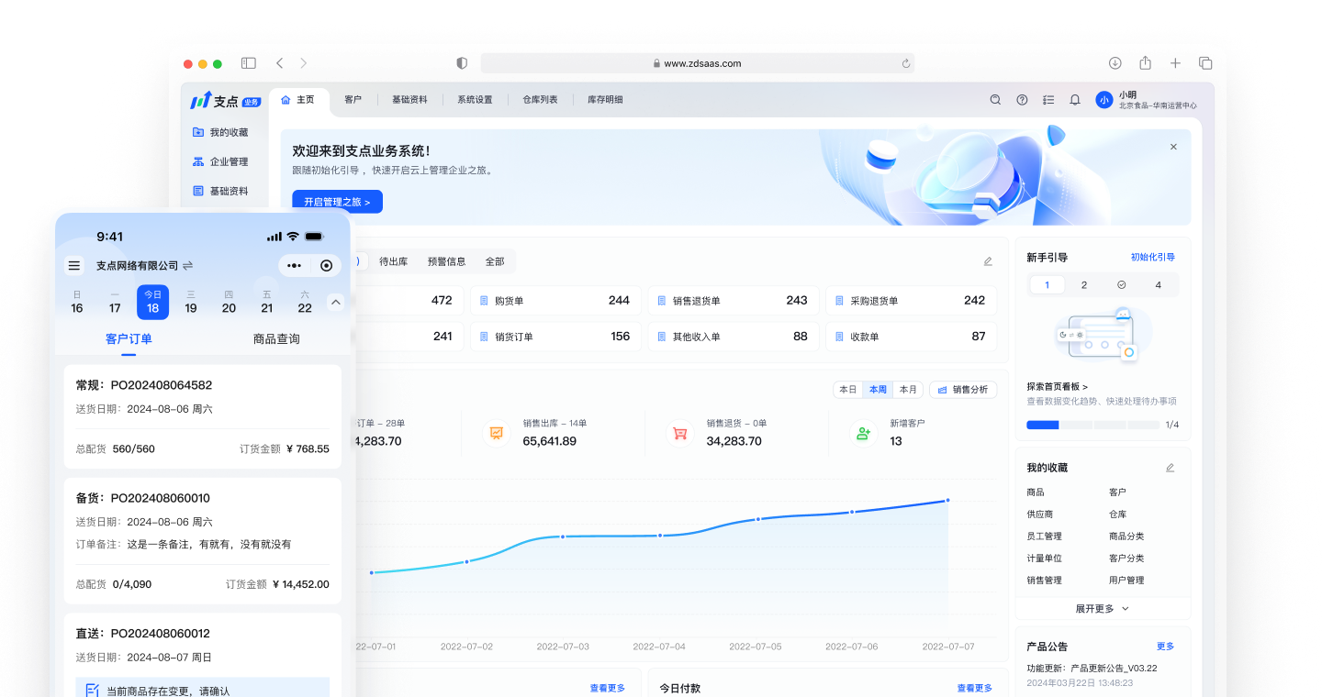Image resolution: width=1322 pixels, height=697 pixels.
Task: Open the help question mark icon
Action: tap(1022, 100)
